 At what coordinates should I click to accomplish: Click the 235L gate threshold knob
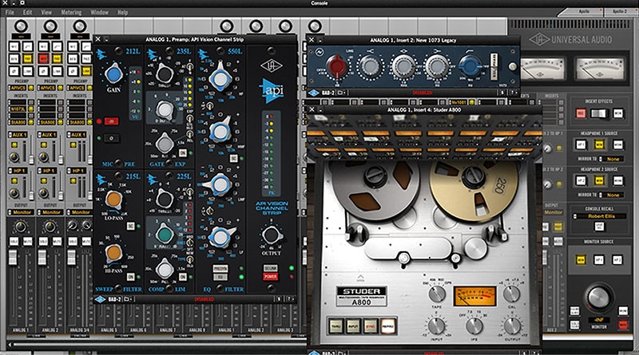(165, 73)
